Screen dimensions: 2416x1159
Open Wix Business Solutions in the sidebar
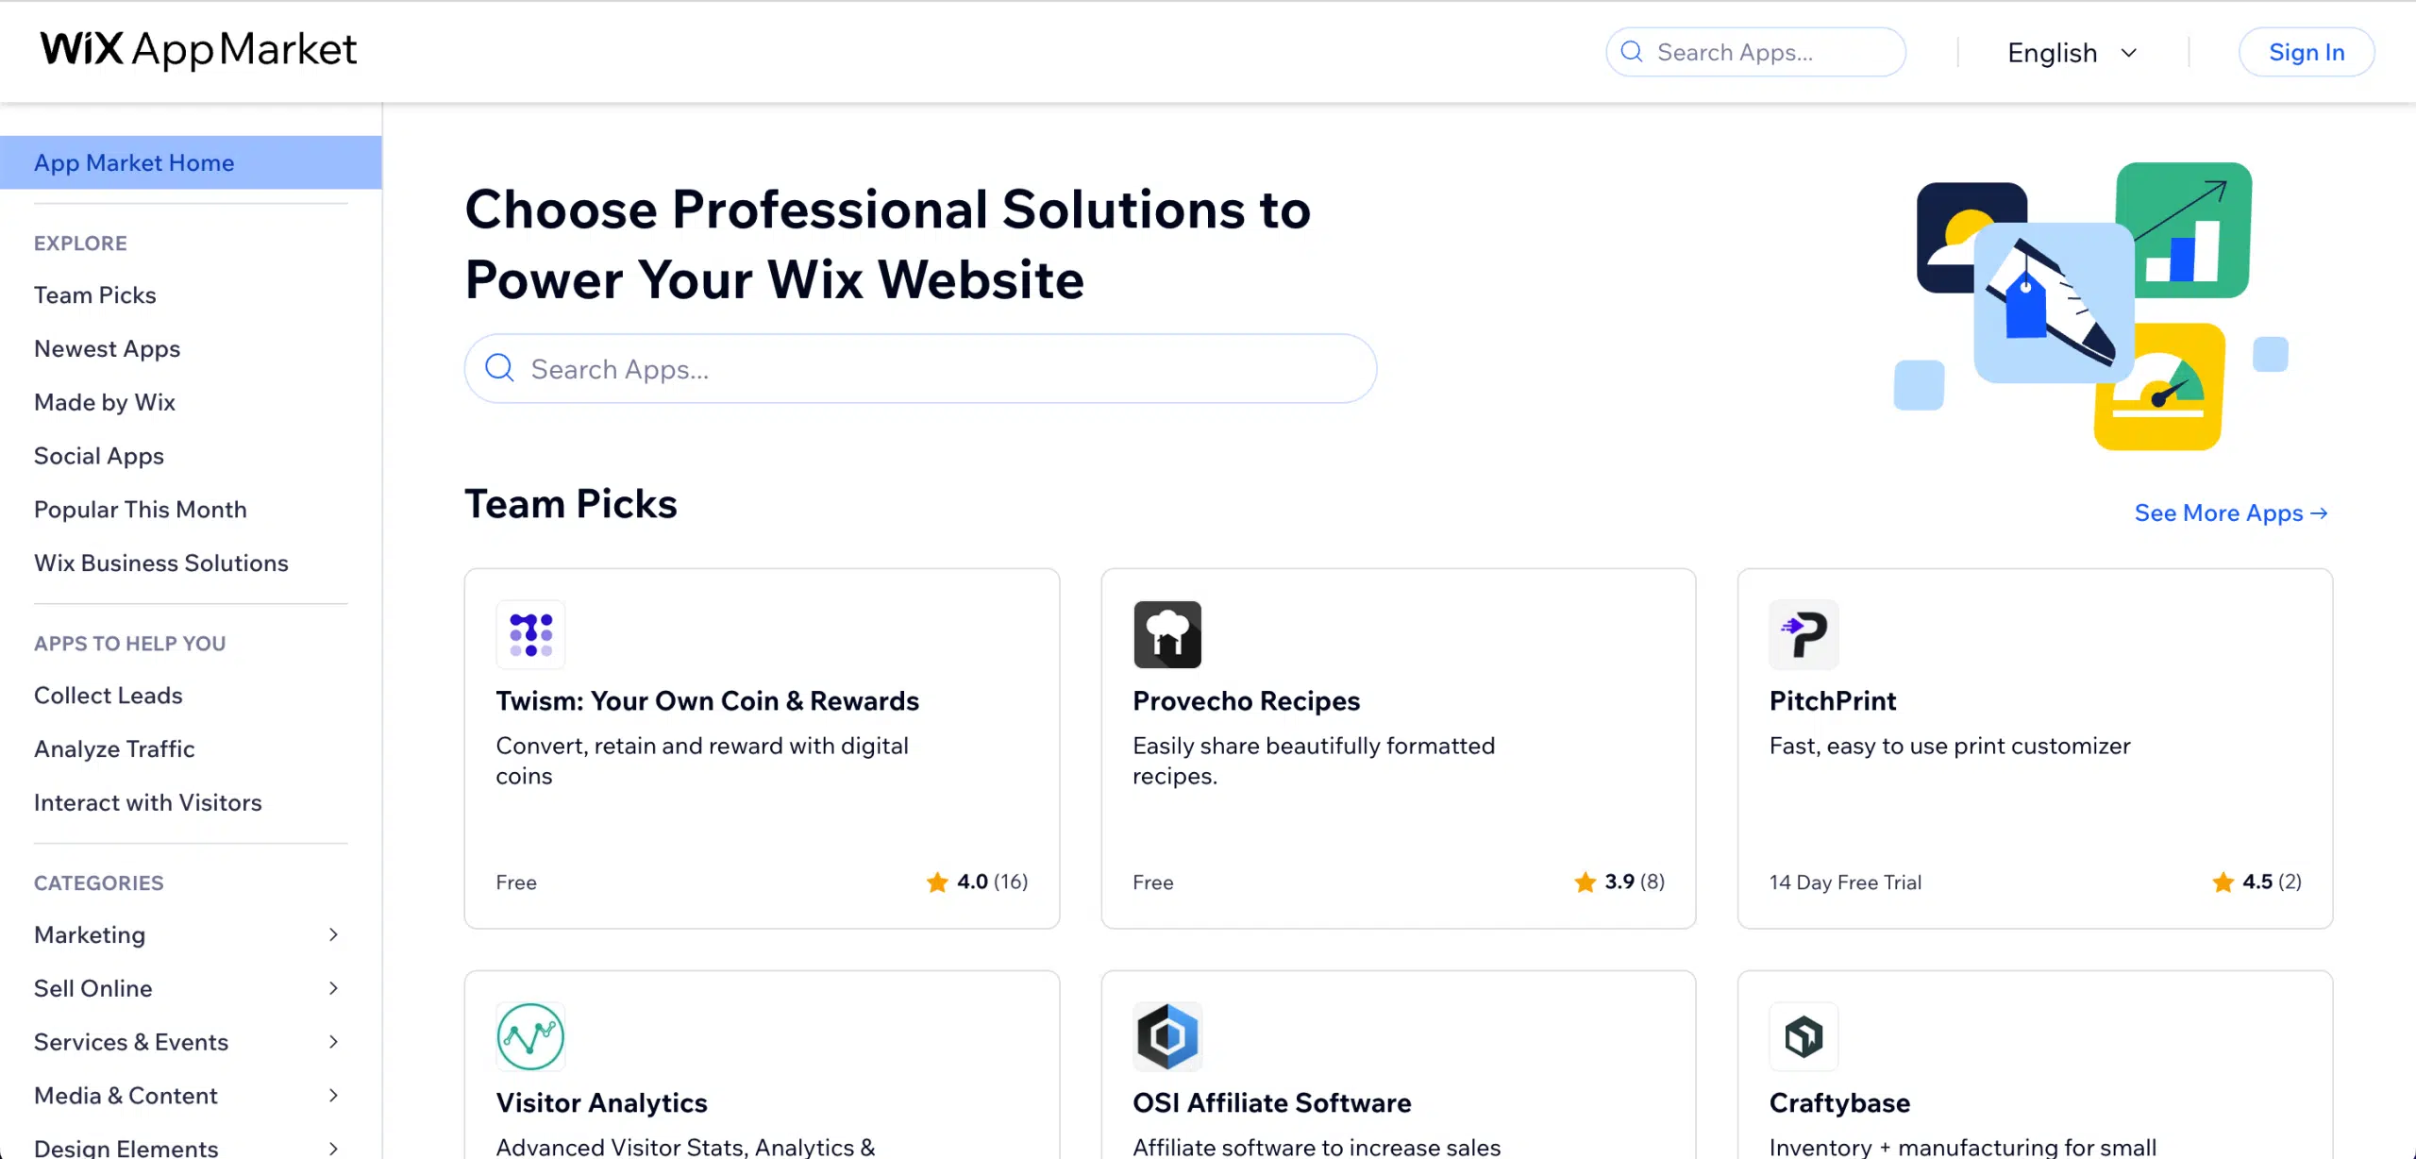click(x=161, y=563)
